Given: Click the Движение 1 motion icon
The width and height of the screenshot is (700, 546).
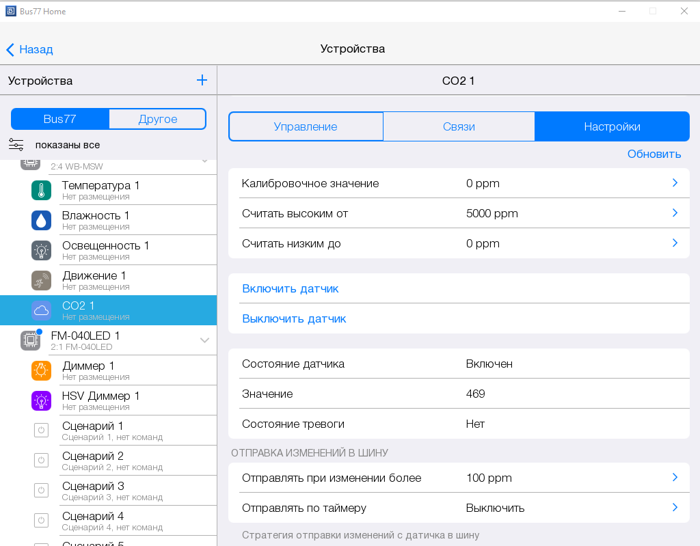Looking at the screenshot, I should pyautogui.click(x=42, y=280).
